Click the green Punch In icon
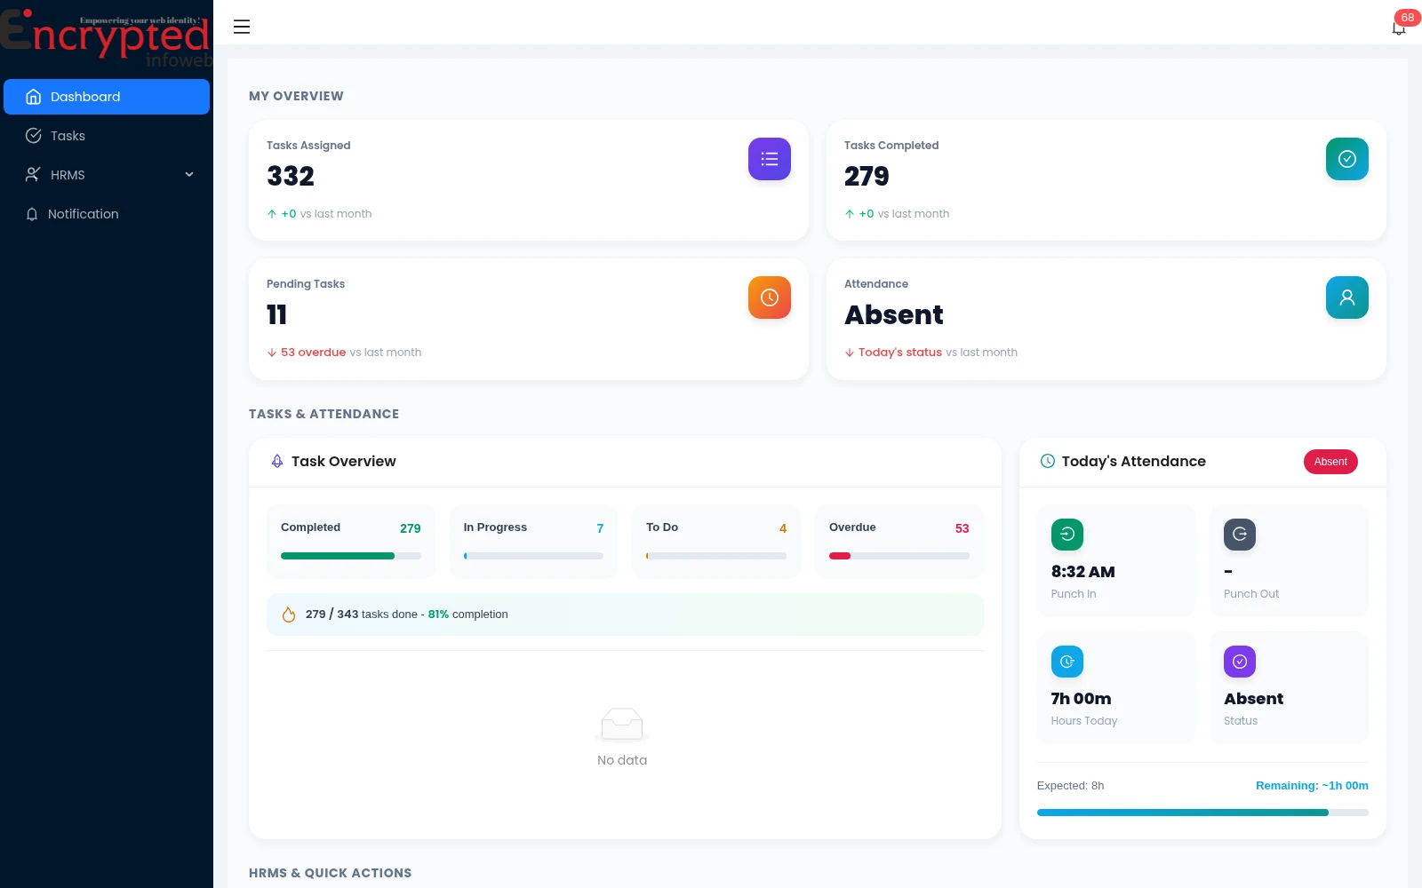The image size is (1422, 888). [1067, 535]
